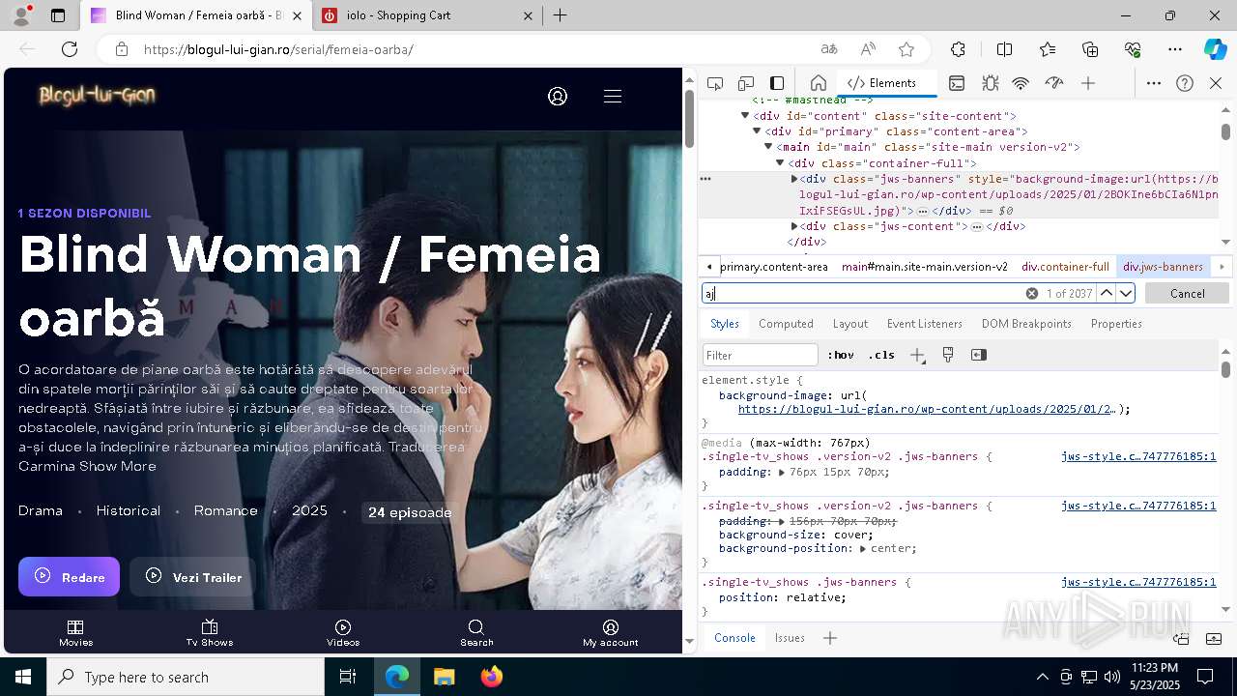Image resolution: width=1237 pixels, height=696 pixels.
Task: Open Movies in bottom site navigation
Action: click(75, 633)
